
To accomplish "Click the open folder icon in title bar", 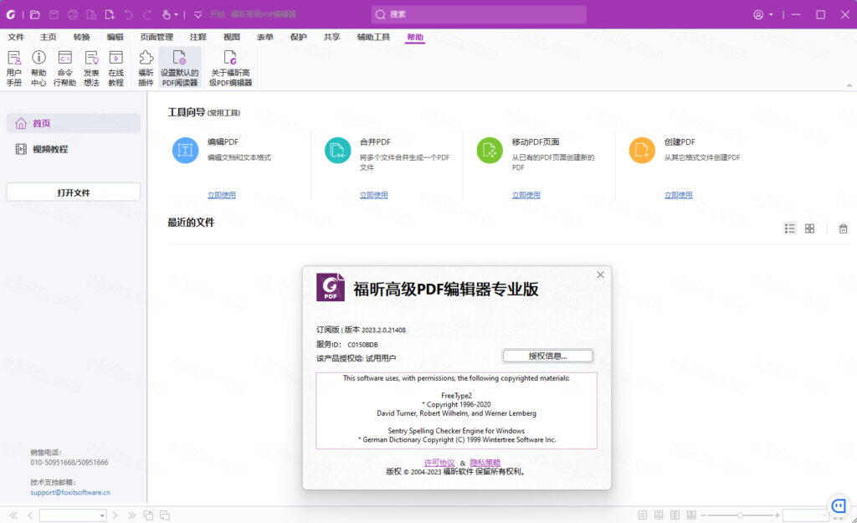I will pyautogui.click(x=35, y=15).
